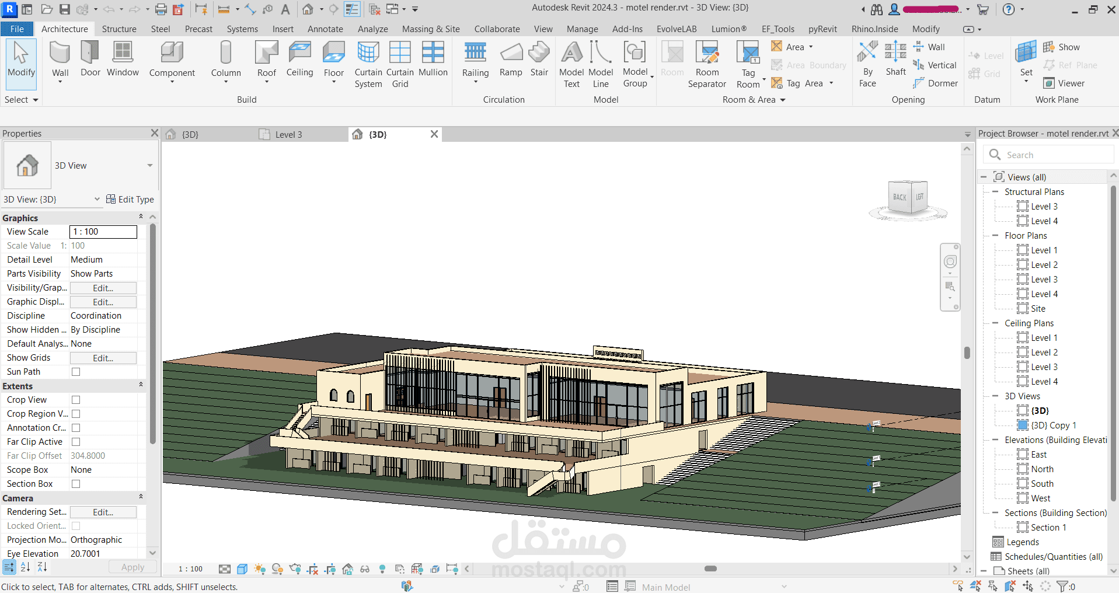The width and height of the screenshot is (1119, 593).
Task: Click the Set work plane icon
Action: (1026, 53)
